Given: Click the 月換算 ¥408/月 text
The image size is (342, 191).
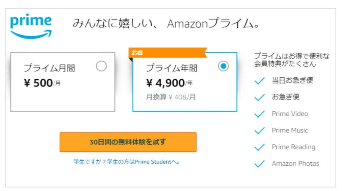Looking at the screenshot, I should [171, 97].
